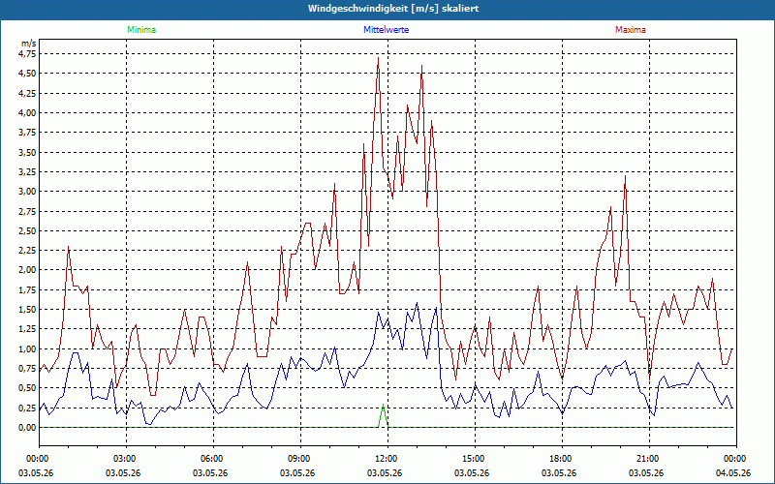Click the 3,75 y-axis value
The width and height of the screenshot is (775, 484).
point(28,133)
